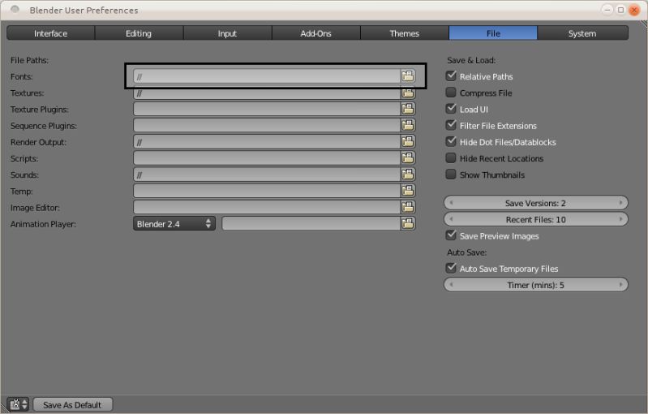Minimize the Blender User Preferences window

click(x=607, y=10)
